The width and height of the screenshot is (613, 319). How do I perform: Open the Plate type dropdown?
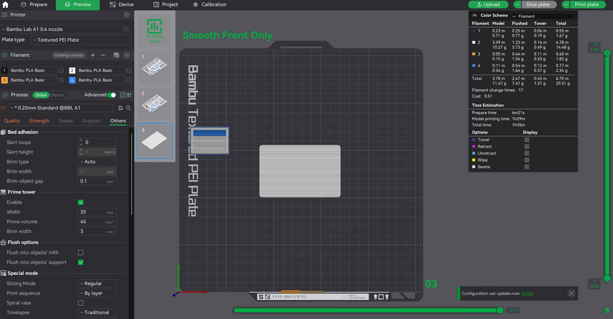pos(81,40)
